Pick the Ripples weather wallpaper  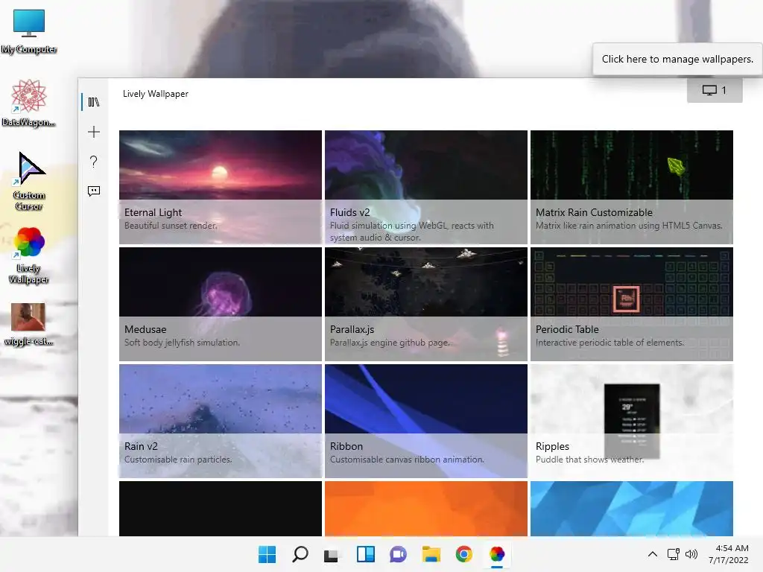[x=632, y=422]
